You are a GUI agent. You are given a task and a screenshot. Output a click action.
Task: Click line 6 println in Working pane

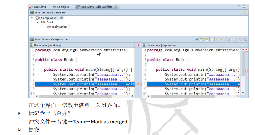92,75
